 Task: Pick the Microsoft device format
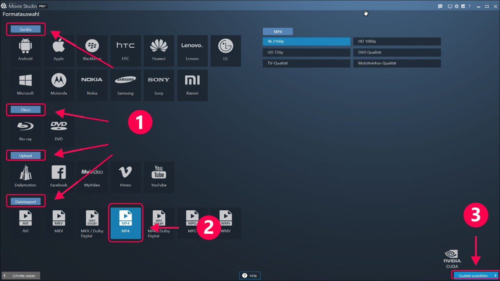pyautogui.click(x=25, y=85)
